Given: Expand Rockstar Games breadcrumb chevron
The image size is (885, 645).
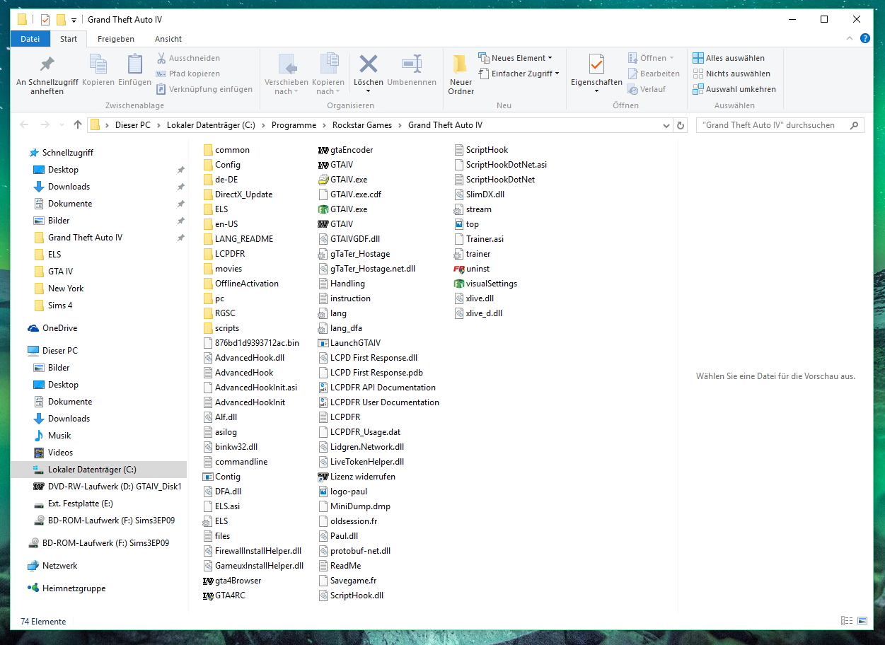Looking at the screenshot, I should click(x=401, y=125).
